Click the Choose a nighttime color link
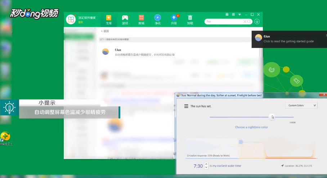 pyautogui.click(x=251, y=127)
